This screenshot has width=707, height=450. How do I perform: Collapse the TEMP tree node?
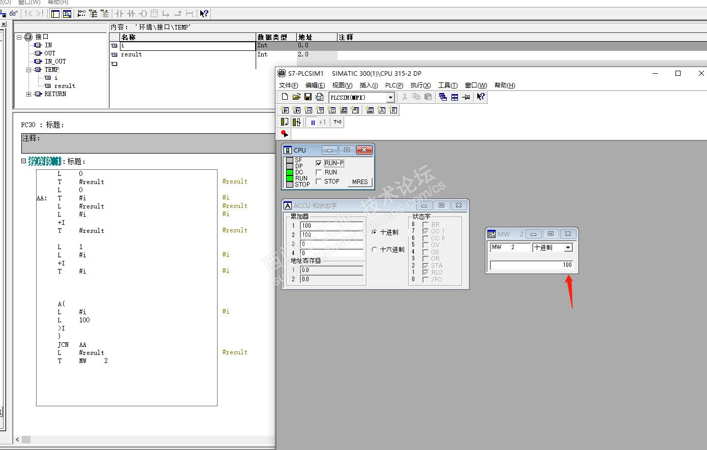coord(29,70)
